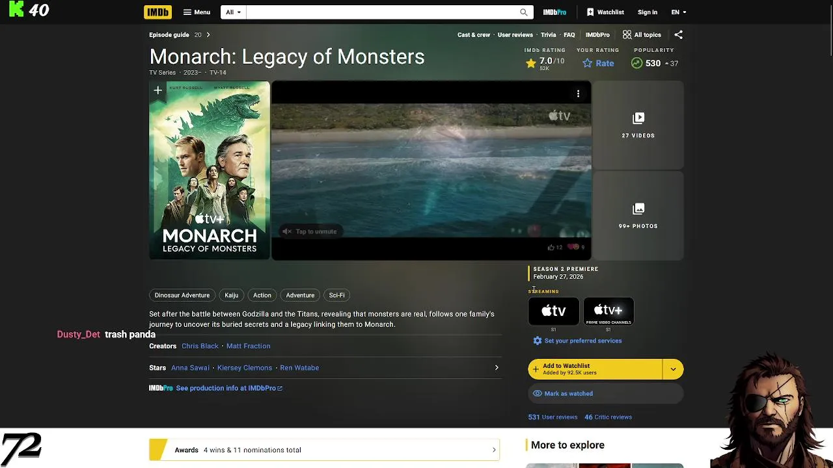Open More to explore heading
Image resolution: width=833 pixels, height=468 pixels.
tap(567, 445)
